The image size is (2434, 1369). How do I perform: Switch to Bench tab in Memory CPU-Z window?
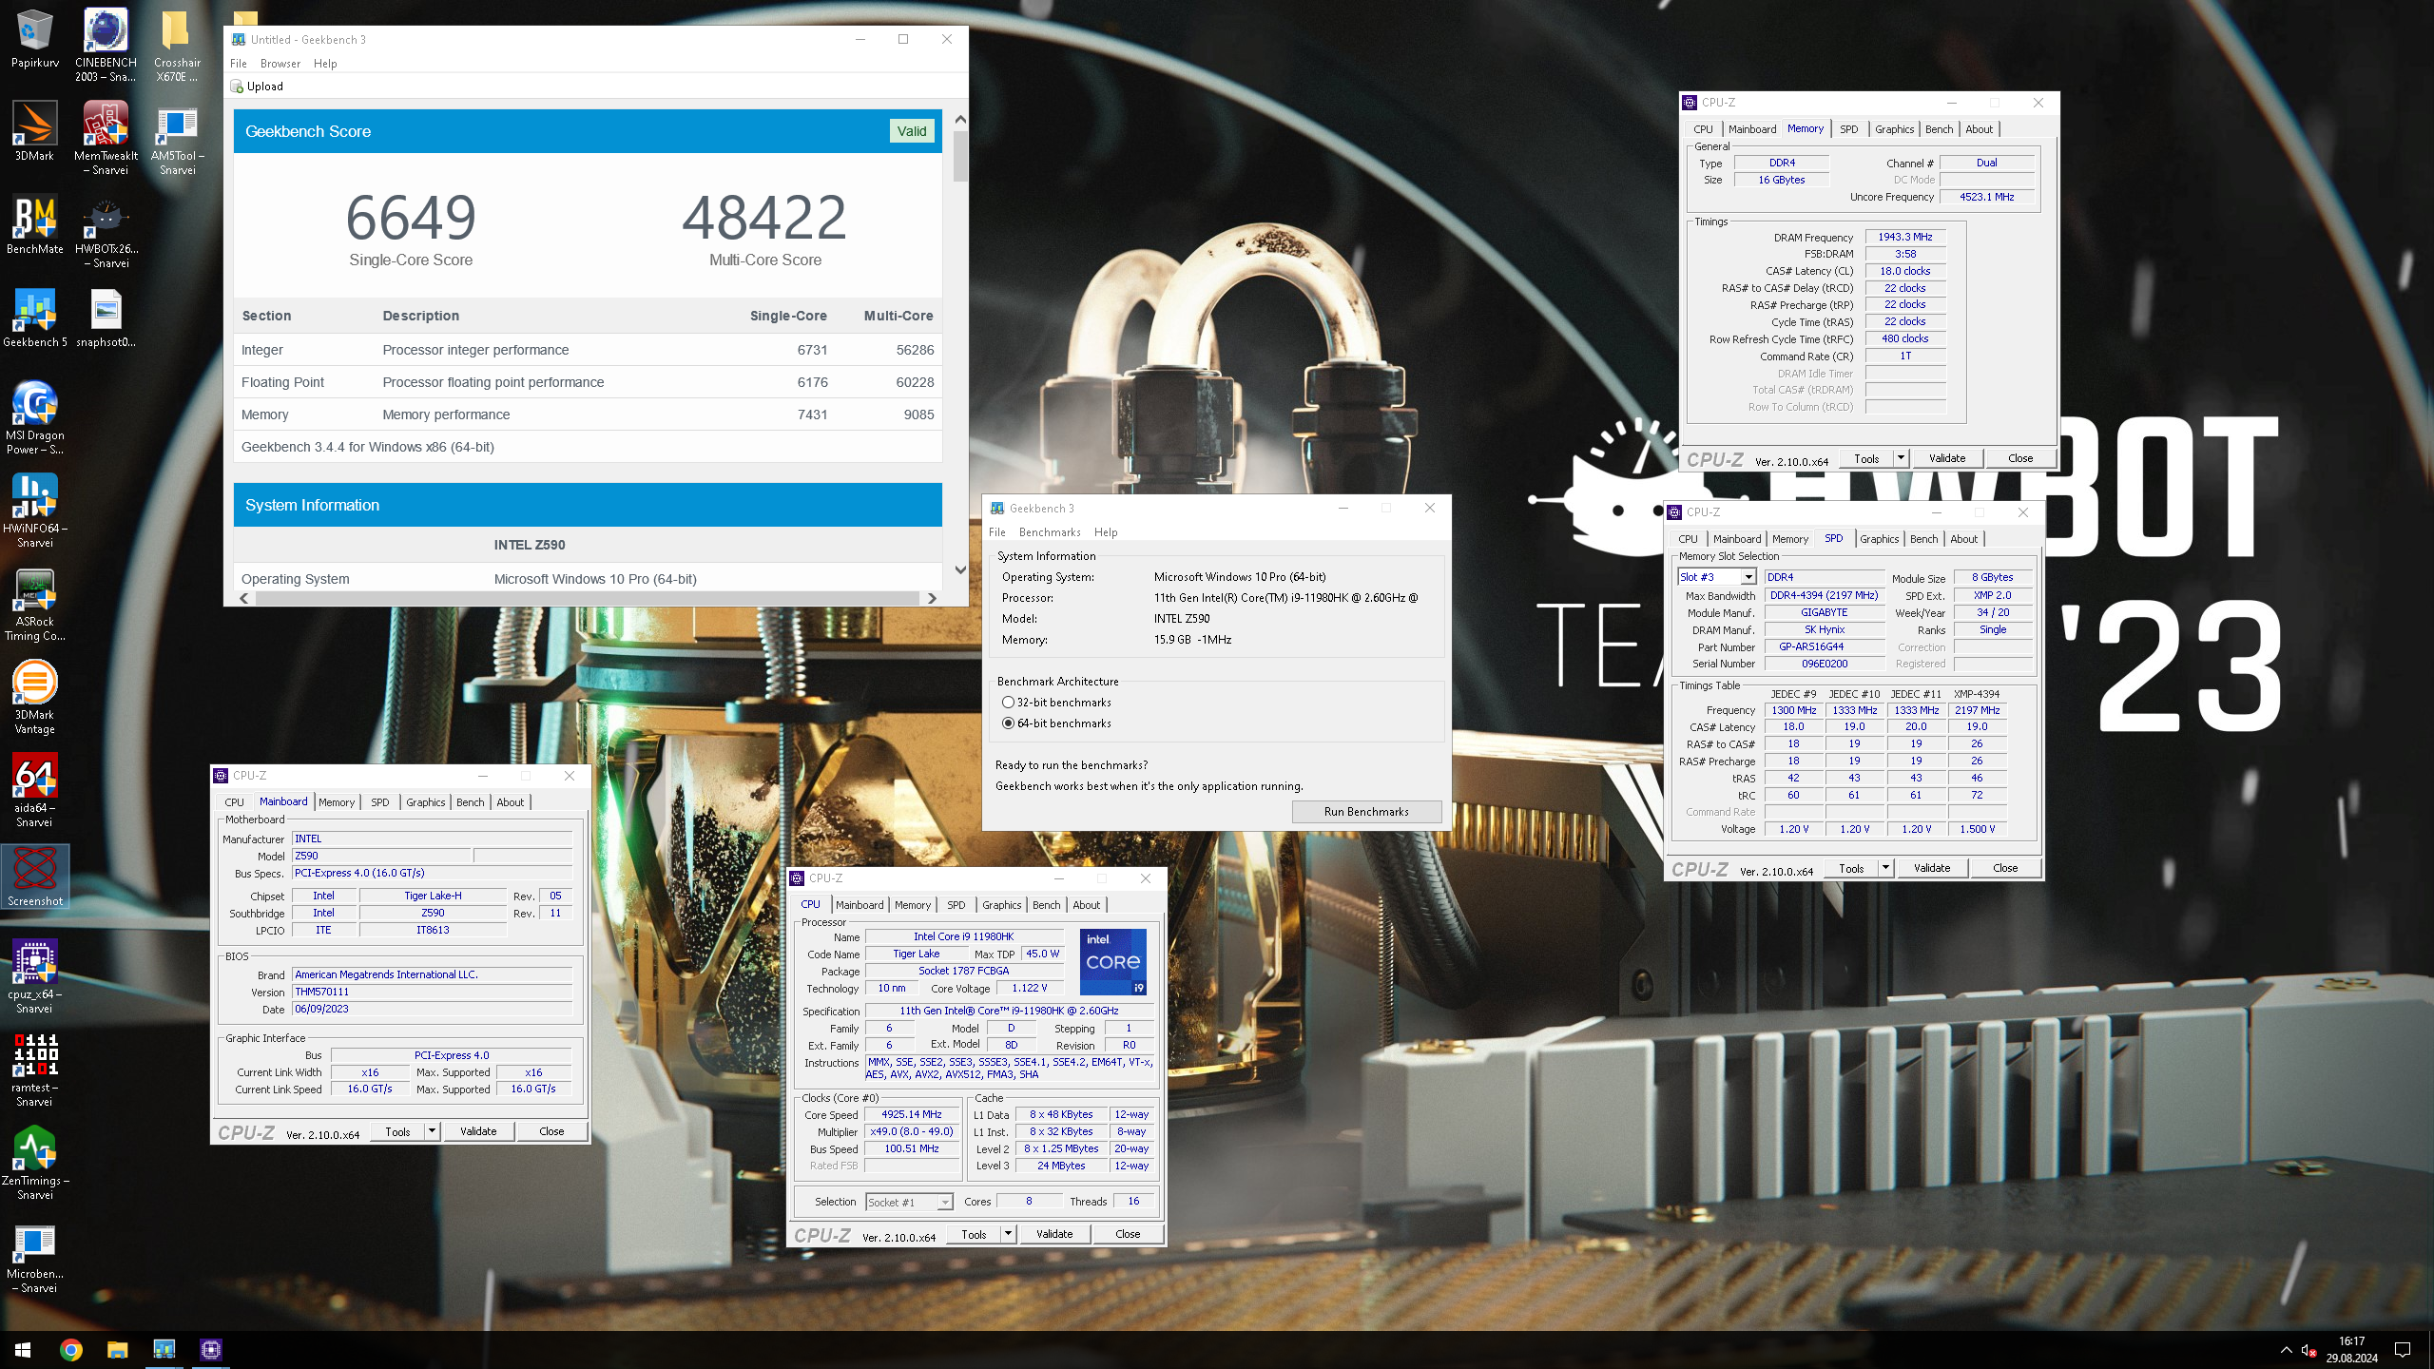1939,129
